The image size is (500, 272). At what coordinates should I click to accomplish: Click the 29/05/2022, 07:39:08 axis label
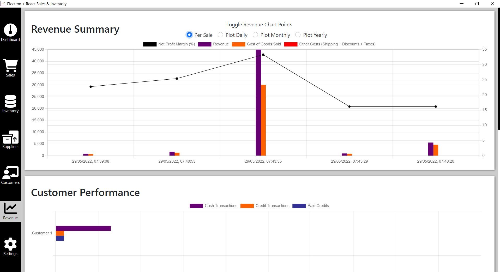pyautogui.click(x=91, y=161)
